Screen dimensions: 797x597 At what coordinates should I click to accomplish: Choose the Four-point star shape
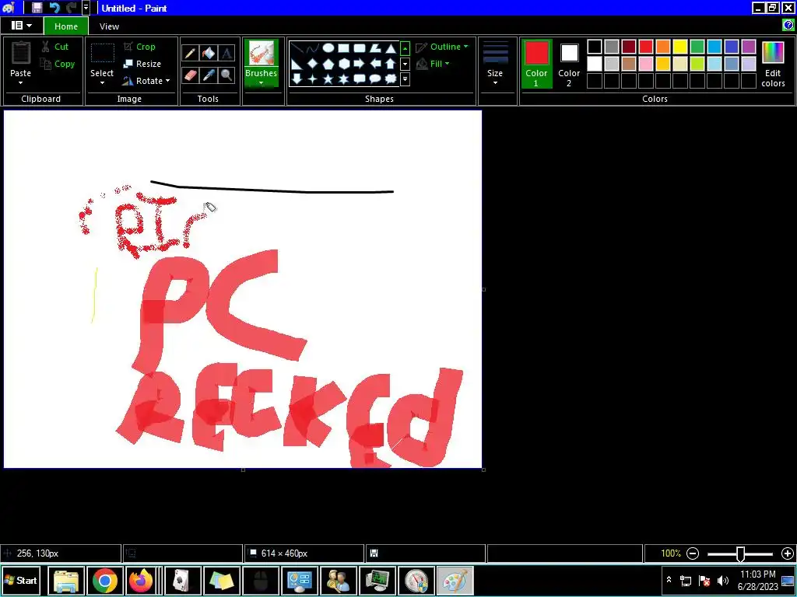point(313,79)
